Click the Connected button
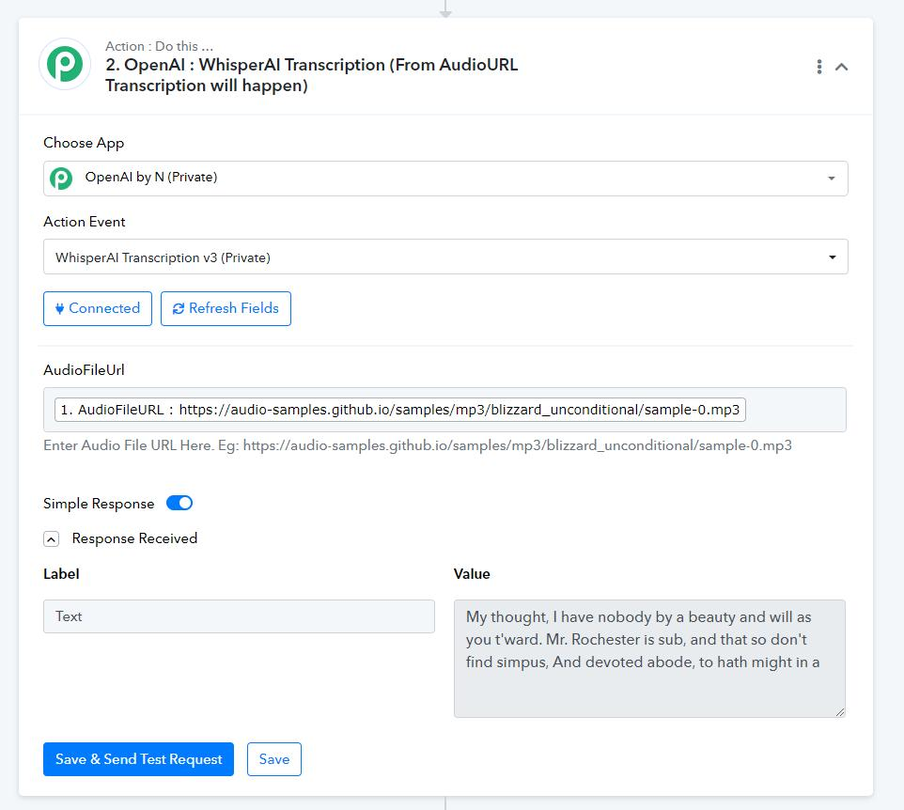The image size is (904, 810). pos(98,308)
